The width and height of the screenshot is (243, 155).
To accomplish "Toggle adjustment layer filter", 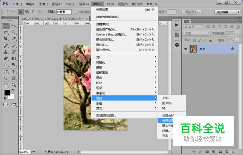I will point(214,27).
